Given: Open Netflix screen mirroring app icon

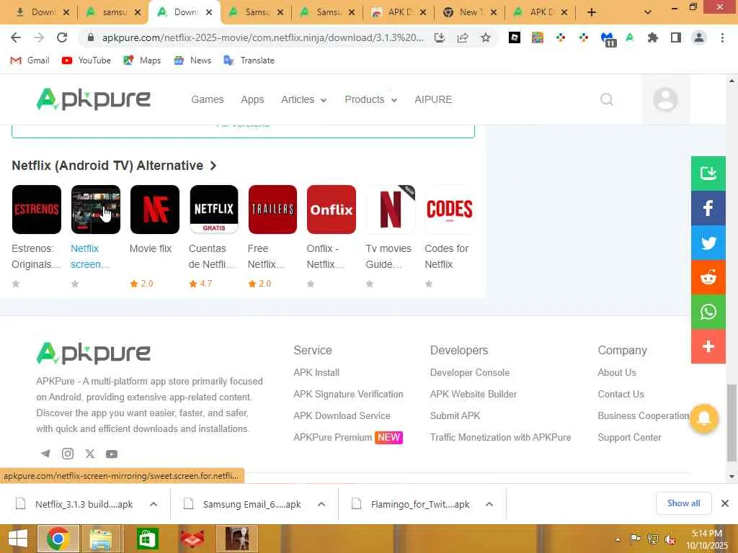Looking at the screenshot, I should click(x=96, y=210).
